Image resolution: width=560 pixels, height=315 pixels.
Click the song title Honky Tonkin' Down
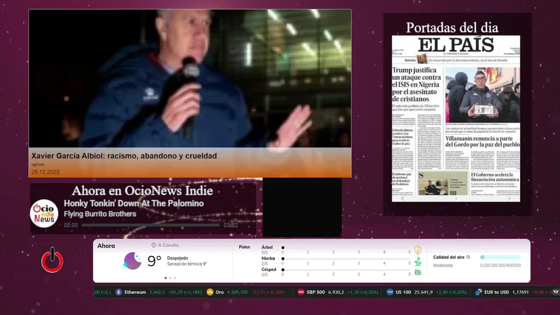pyautogui.click(x=134, y=203)
